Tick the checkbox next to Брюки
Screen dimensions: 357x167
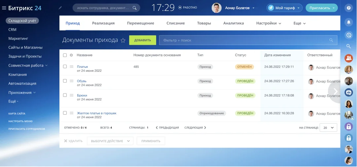click(x=65, y=95)
